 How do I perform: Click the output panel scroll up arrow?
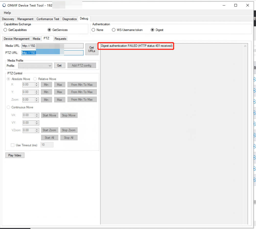245,46
